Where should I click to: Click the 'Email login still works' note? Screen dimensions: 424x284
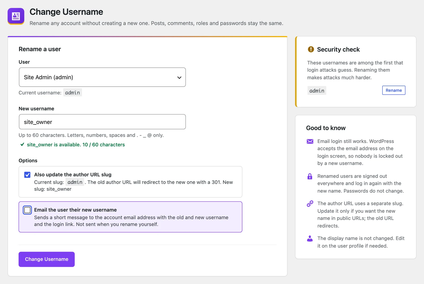pyautogui.click(x=360, y=152)
